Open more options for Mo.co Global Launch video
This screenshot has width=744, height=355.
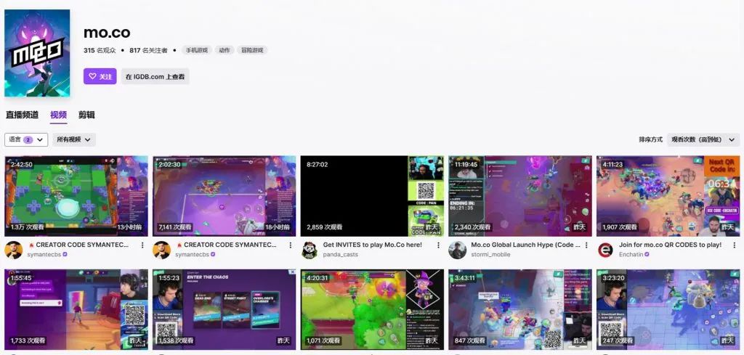[586, 245]
